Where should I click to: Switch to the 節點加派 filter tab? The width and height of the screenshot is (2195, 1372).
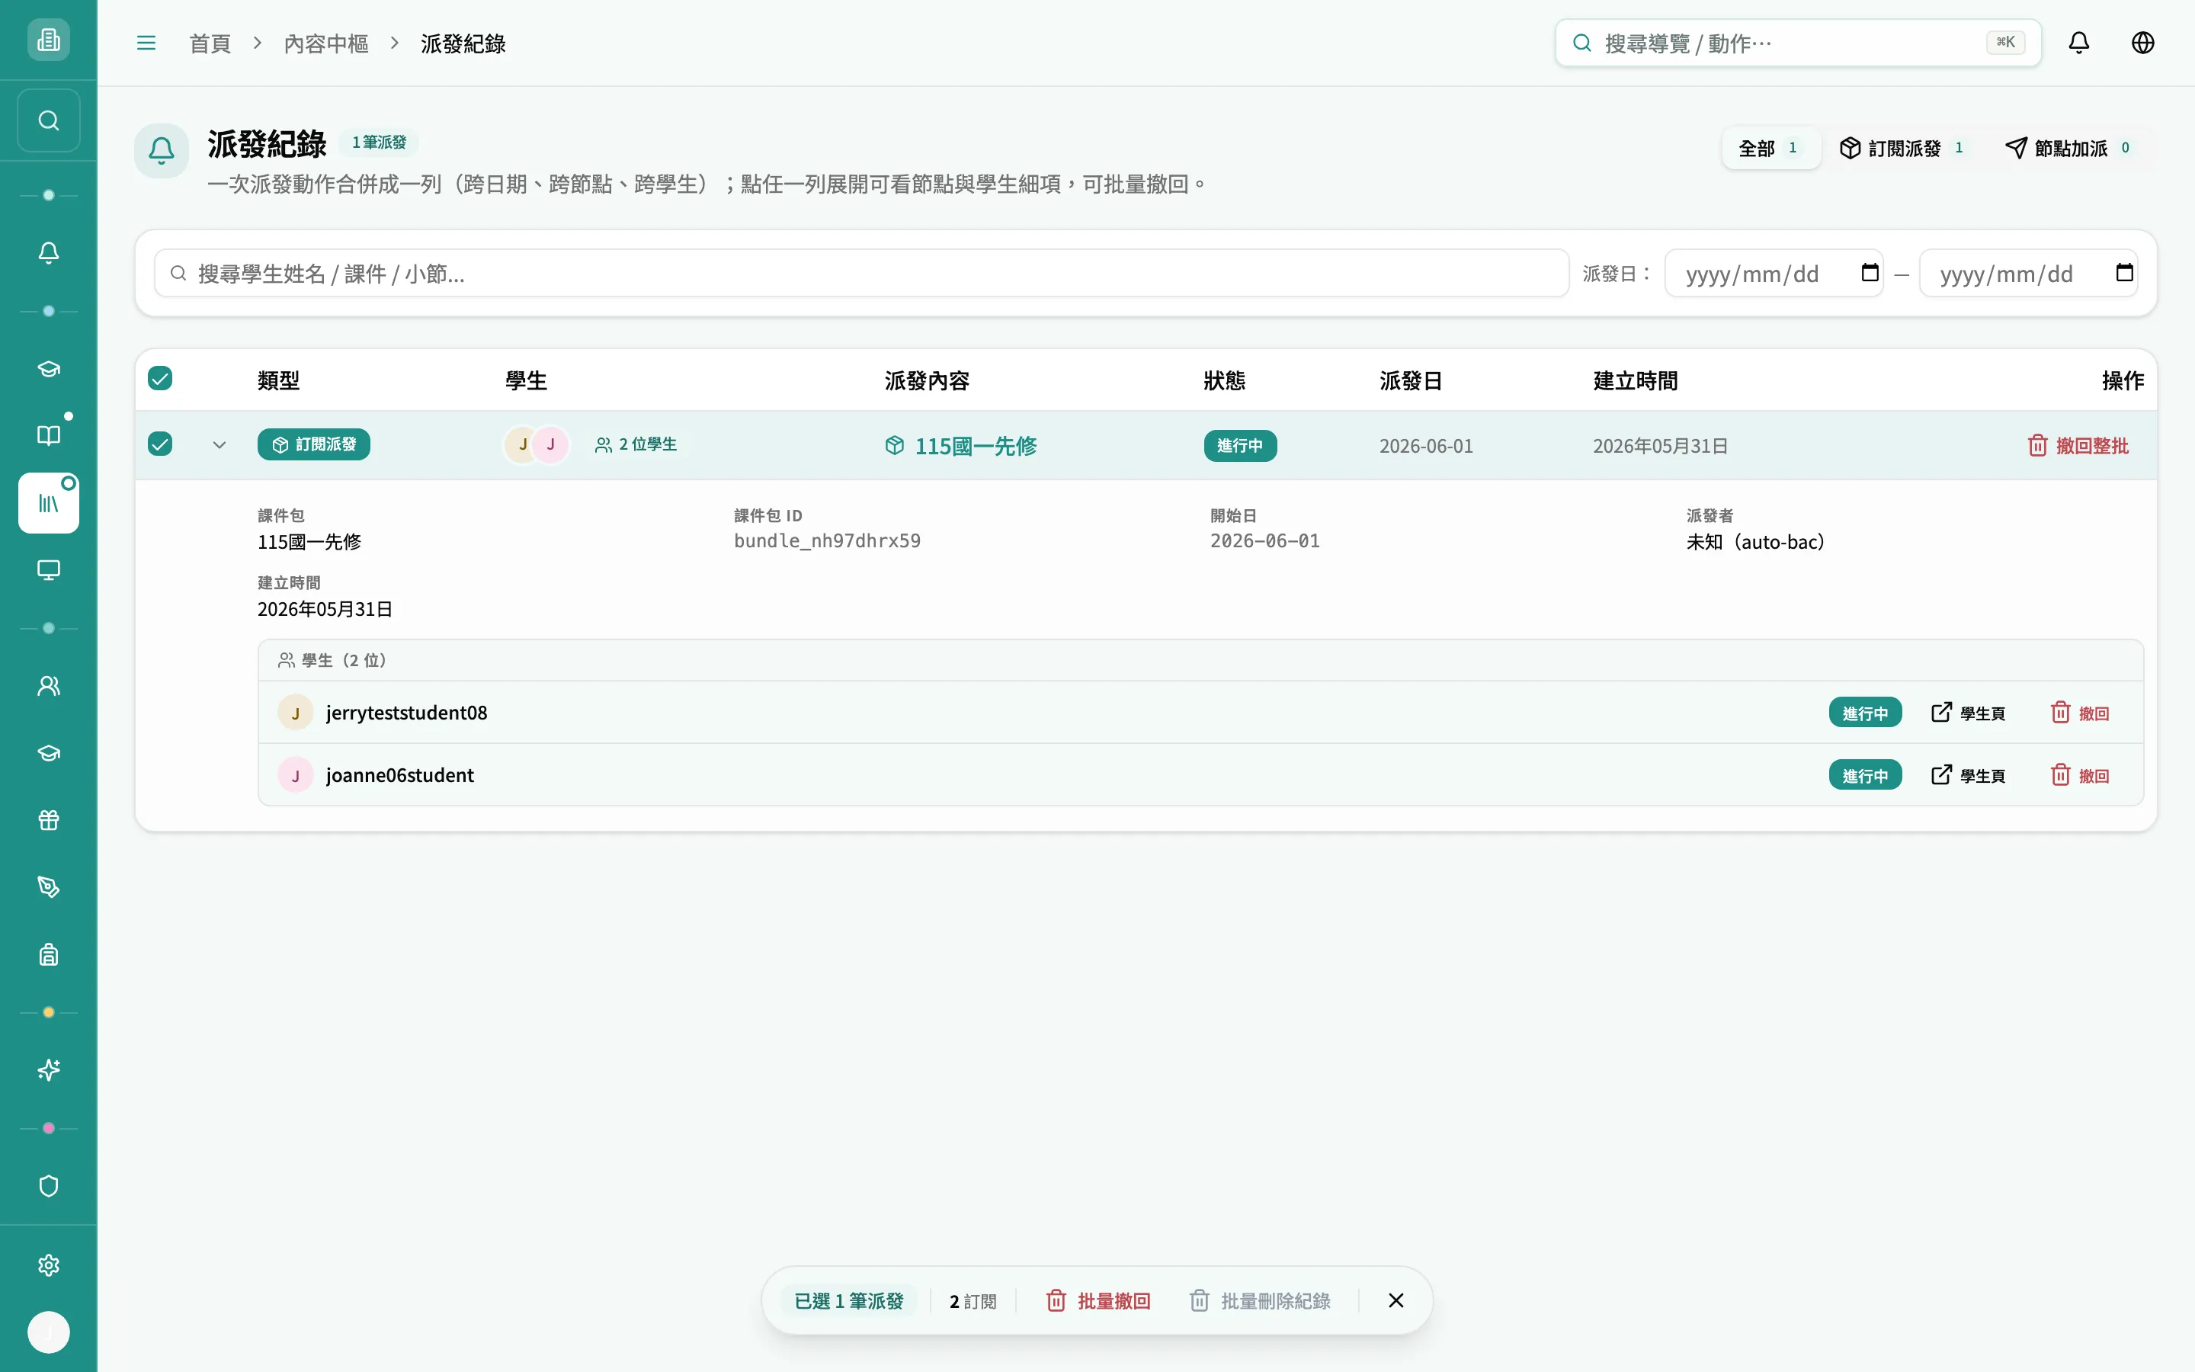(x=2071, y=148)
